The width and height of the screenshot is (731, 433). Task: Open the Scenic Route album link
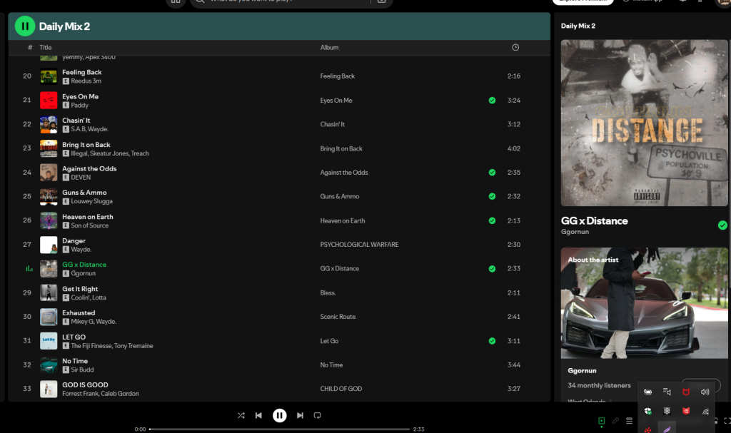click(x=338, y=317)
